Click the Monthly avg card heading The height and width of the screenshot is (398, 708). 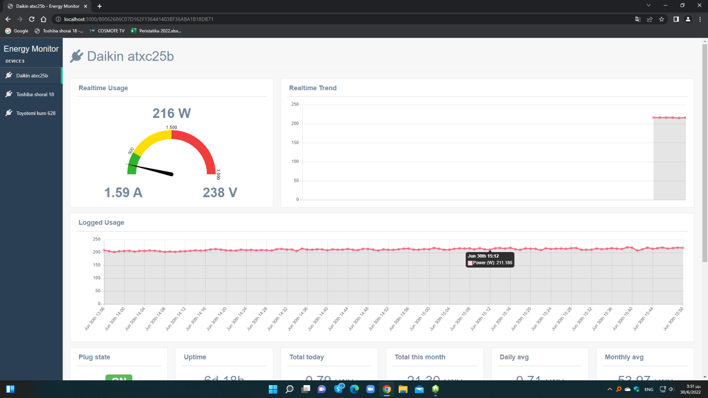624,357
